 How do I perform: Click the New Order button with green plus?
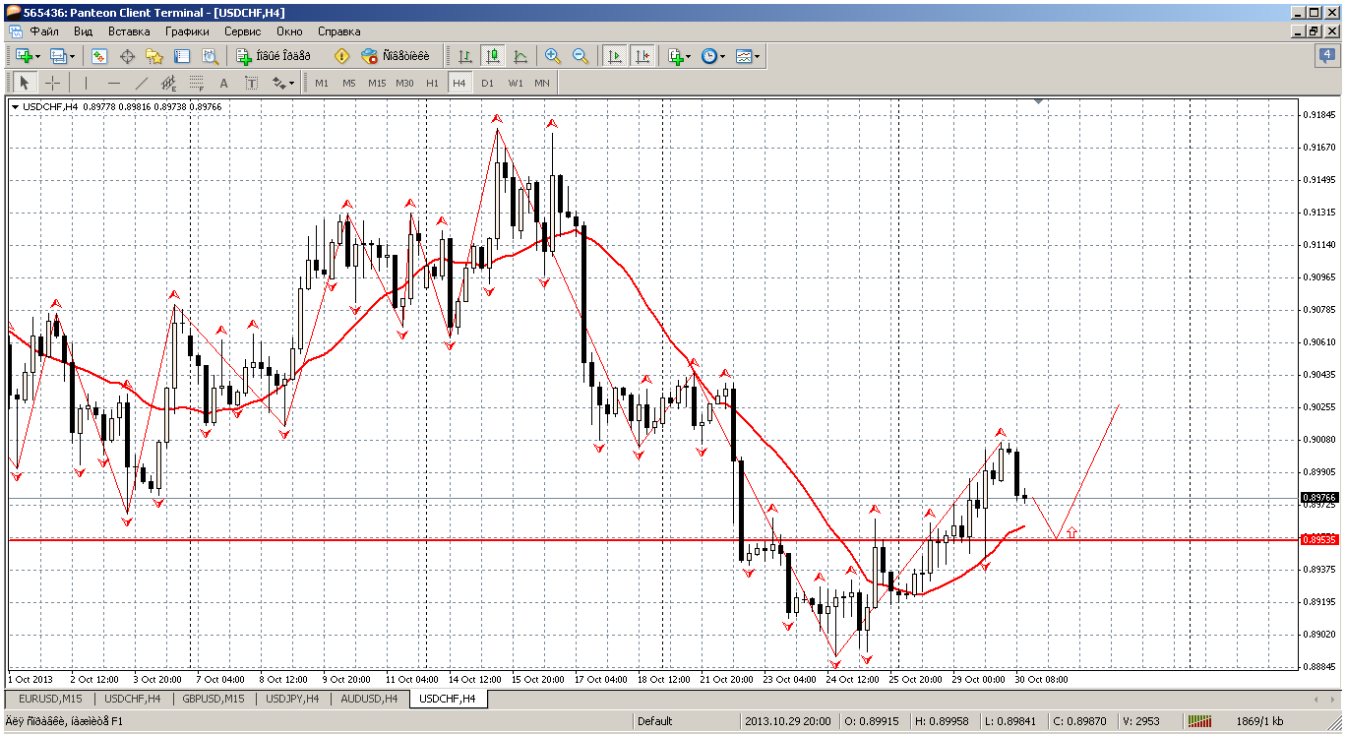coord(275,56)
